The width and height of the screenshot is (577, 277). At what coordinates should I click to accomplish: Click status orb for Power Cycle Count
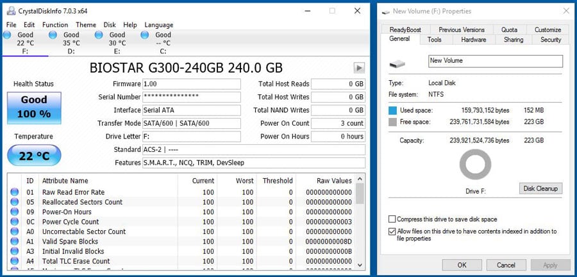(x=14, y=222)
